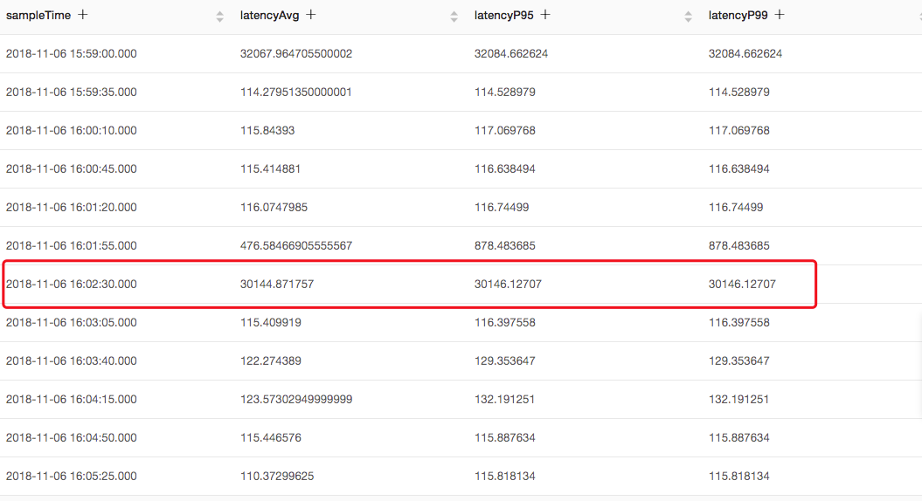Click latencyP95 value 114.528979
This screenshot has height=501, width=922.
click(504, 92)
